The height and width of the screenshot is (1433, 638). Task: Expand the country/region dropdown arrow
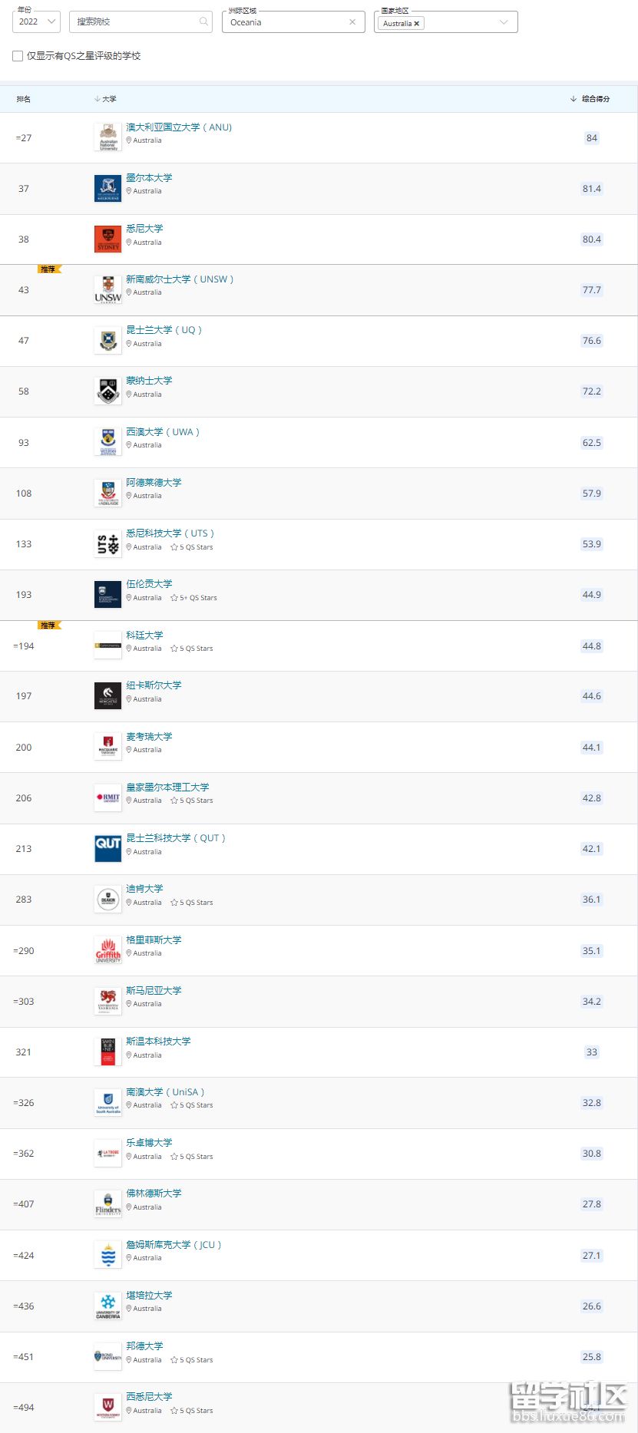(504, 22)
